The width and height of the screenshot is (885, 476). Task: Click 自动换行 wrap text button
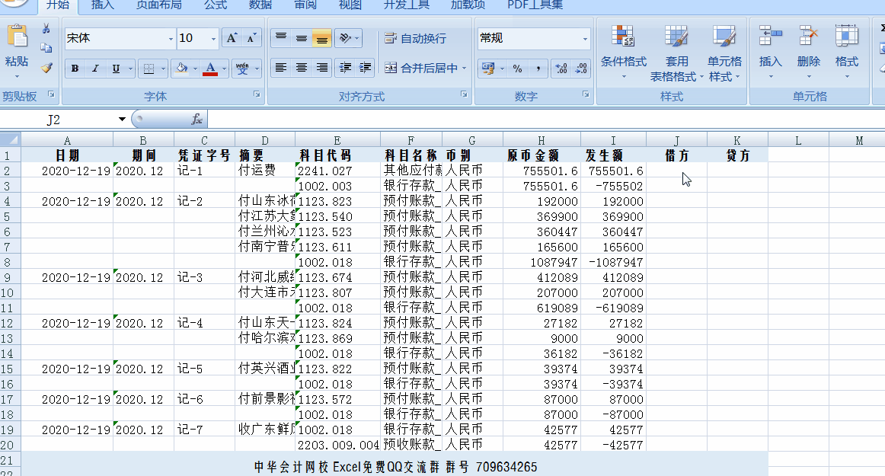(415, 38)
